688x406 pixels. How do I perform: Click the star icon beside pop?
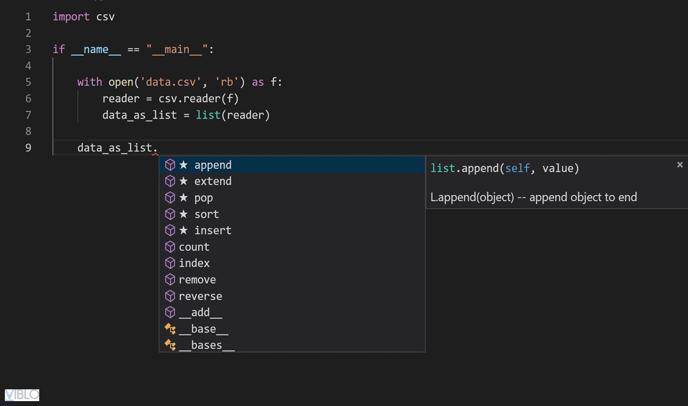(x=183, y=198)
